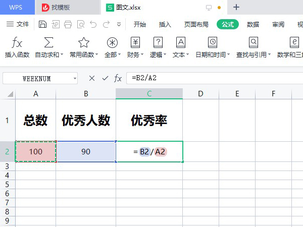
Task: Expand the quick access toolbar customize arrow
Action: (119, 24)
